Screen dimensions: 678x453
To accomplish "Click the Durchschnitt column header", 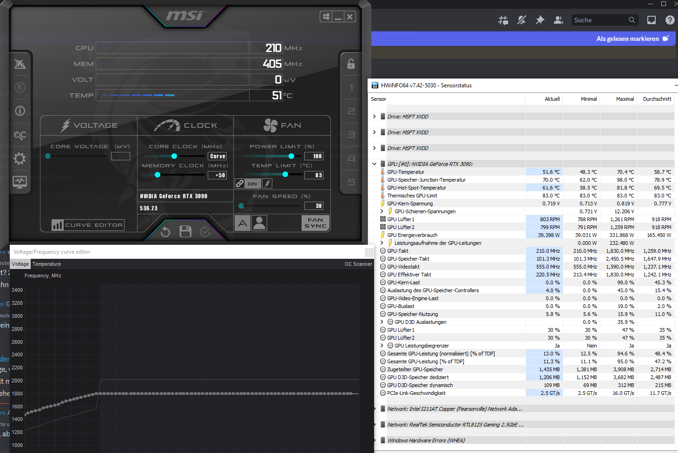I will click(656, 99).
